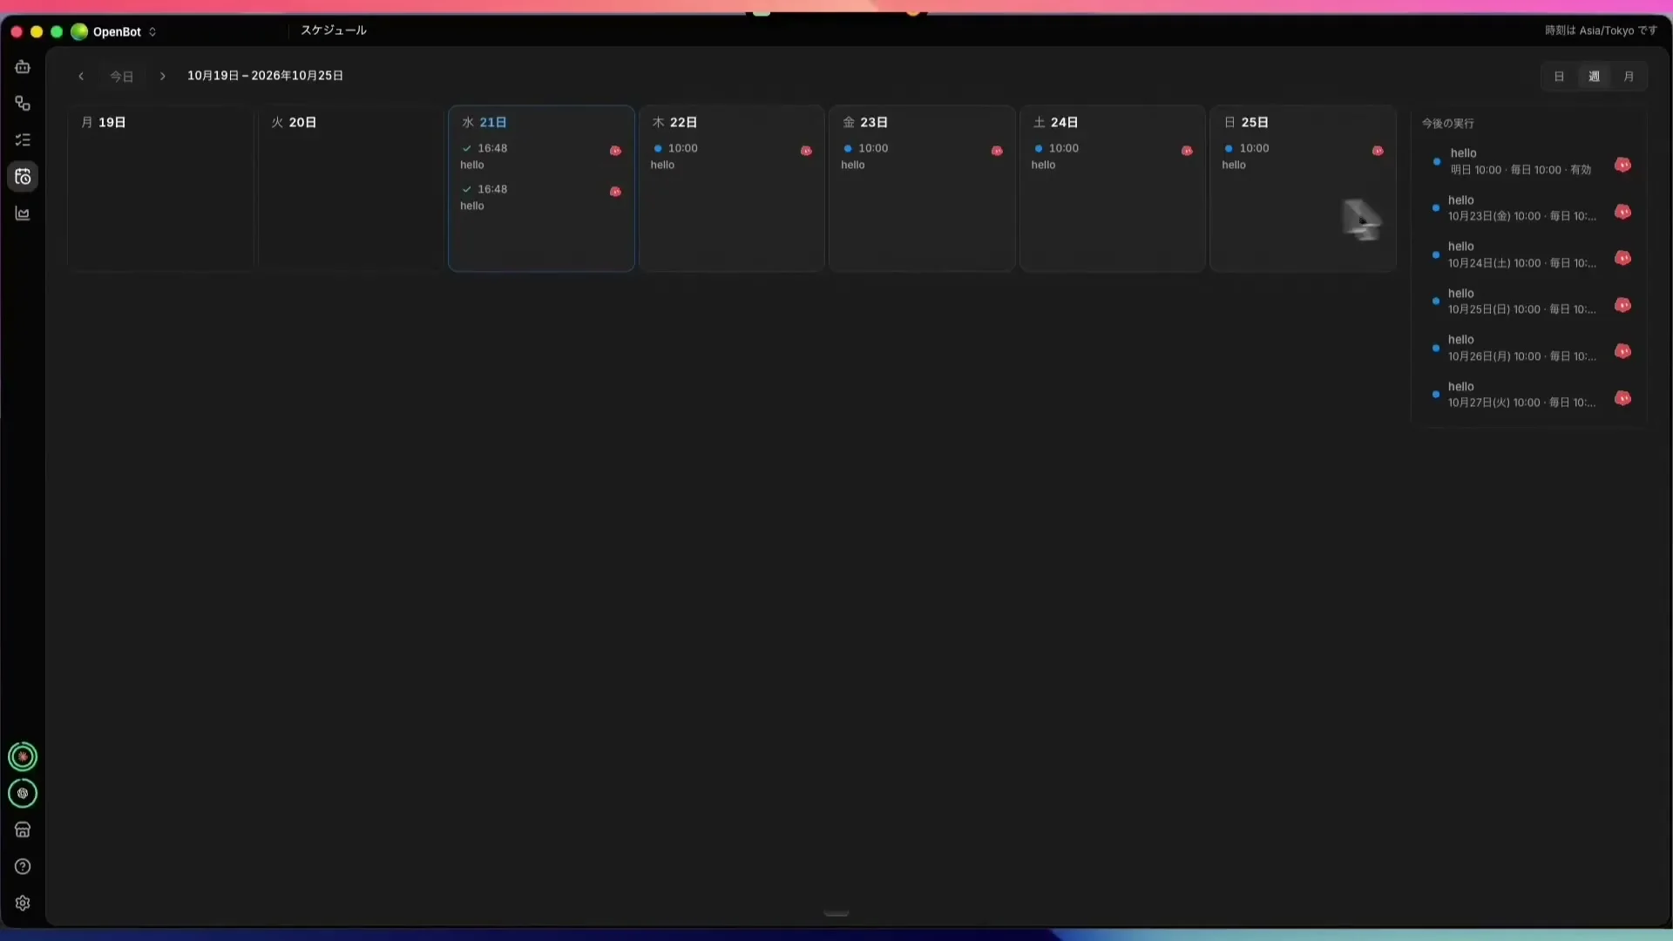Click the bottom panel drag handle
1673x941 pixels.
(x=836, y=913)
